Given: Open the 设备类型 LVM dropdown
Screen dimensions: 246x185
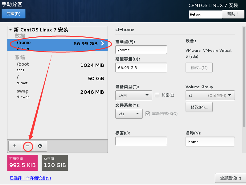Looking at the screenshot, I should 134,95.
